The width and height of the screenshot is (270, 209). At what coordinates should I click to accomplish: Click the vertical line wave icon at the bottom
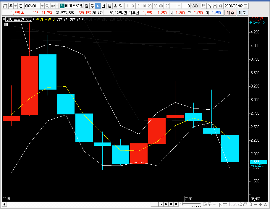click(230, 204)
